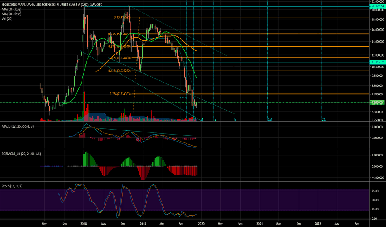
Task: Click 2.000000 on the MACD axis
Action: point(377,127)
